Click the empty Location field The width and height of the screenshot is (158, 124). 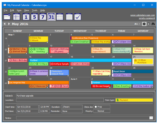[60, 100]
